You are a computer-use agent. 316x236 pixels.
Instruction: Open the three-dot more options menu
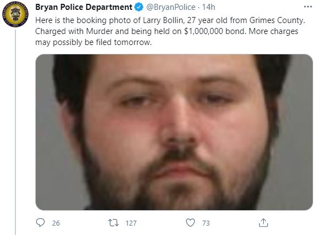[308, 7]
